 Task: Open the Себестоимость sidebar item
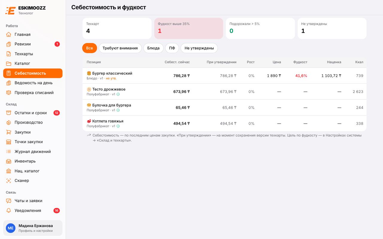[33, 73]
